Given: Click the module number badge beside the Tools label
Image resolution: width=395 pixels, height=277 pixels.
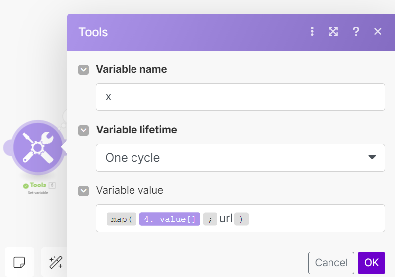Looking at the screenshot, I should pyautogui.click(x=52, y=185).
